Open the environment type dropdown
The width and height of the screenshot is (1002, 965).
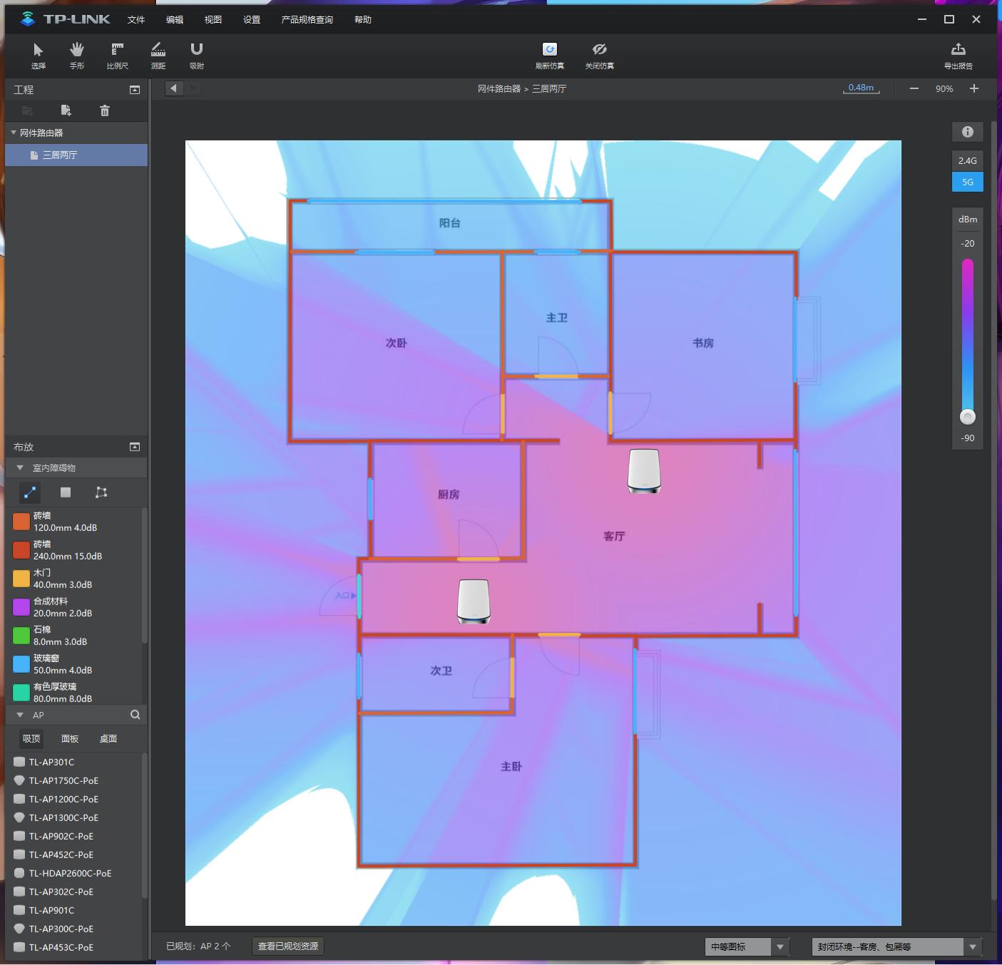click(972, 946)
